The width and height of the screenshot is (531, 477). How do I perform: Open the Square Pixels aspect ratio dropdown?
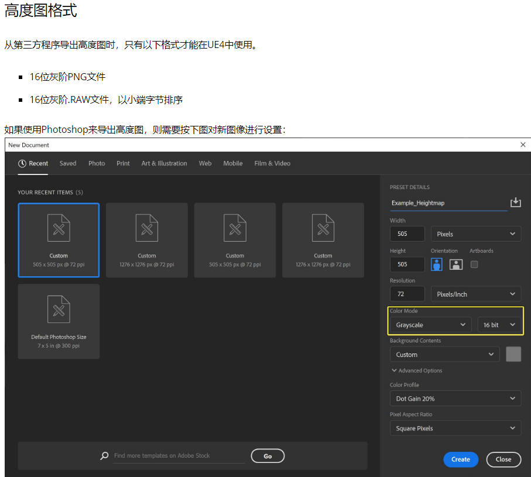coord(455,428)
